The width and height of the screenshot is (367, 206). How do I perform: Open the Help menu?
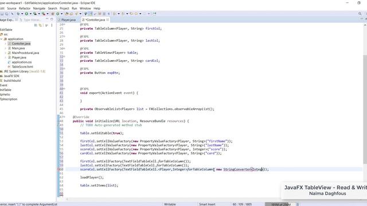(97, 9)
